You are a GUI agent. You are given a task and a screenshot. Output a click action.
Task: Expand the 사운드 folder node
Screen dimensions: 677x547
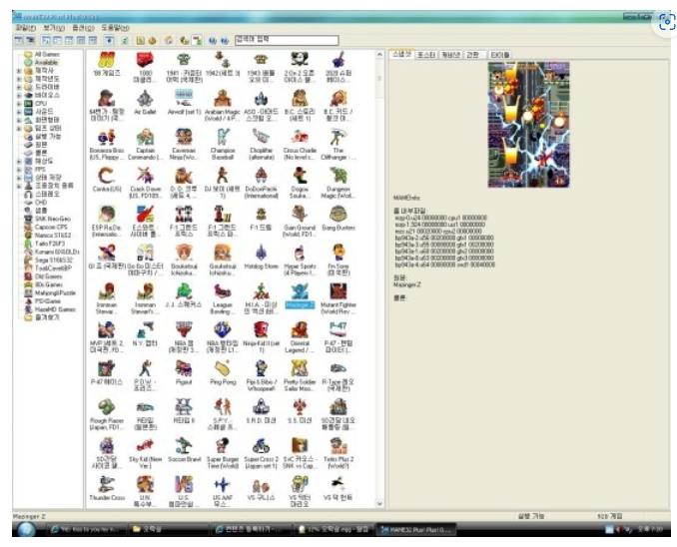[x=19, y=112]
